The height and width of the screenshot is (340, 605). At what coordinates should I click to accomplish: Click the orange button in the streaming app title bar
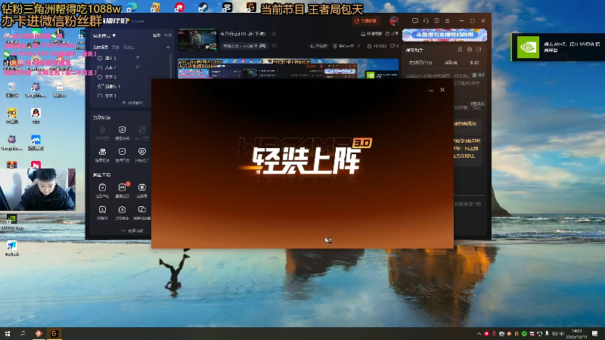click(366, 21)
